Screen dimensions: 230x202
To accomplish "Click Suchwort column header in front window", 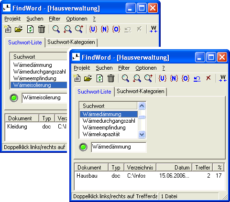I will pyautogui.click(x=108, y=106).
